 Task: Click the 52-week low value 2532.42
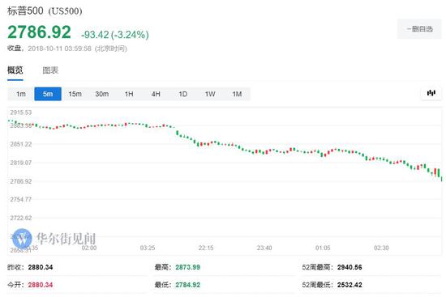(350, 285)
